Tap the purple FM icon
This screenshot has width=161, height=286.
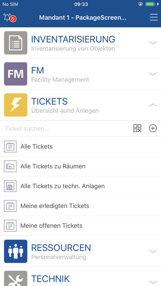point(16,74)
